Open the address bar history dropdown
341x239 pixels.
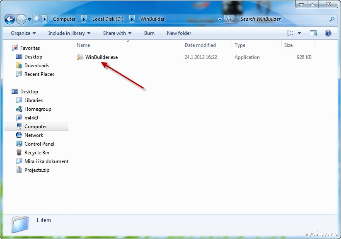pos(220,20)
